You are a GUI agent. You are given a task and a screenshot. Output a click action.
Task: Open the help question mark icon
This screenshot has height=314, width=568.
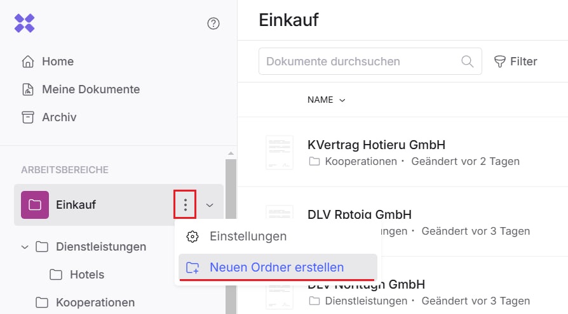pyautogui.click(x=213, y=24)
